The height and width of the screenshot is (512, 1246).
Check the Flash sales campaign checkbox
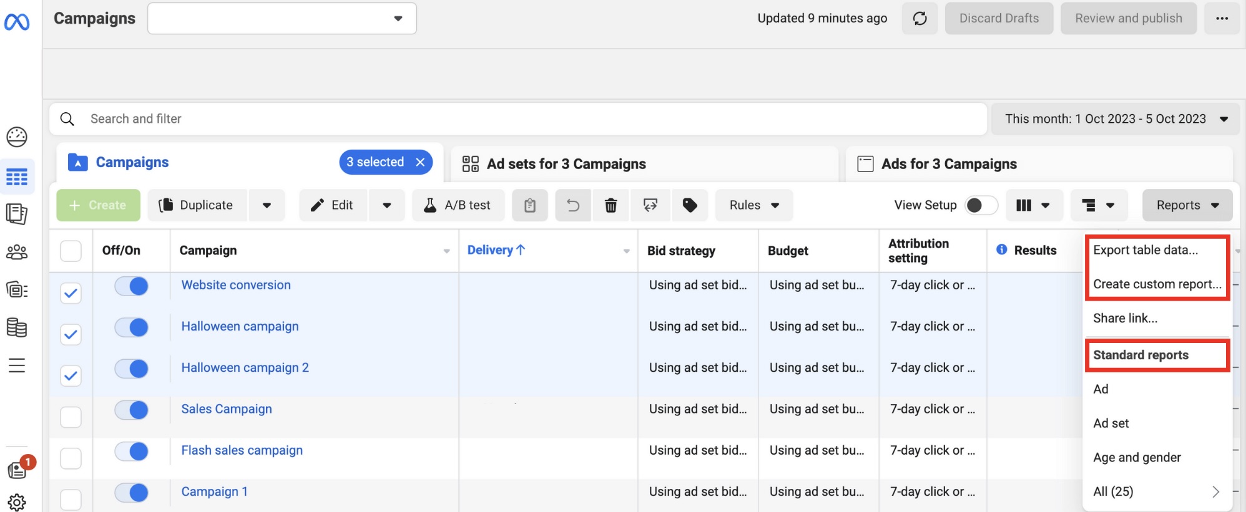tap(71, 458)
